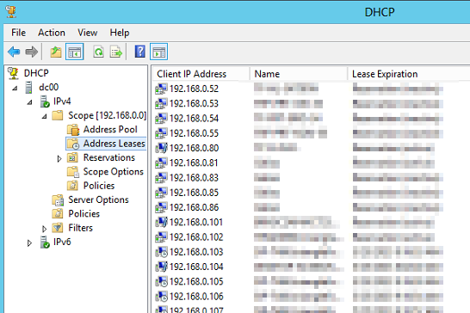Select lease row 192.168.0.54
Image resolution: width=470 pixels, height=313 pixels.
pyautogui.click(x=194, y=119)
